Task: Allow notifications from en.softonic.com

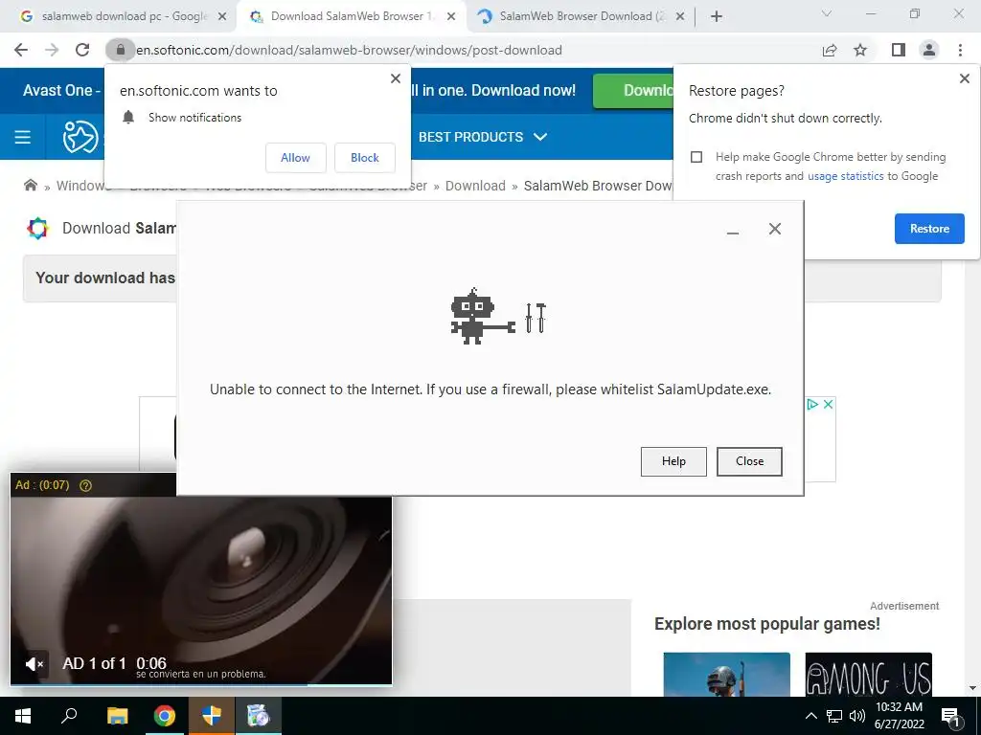Action: (x=295, y=158)
